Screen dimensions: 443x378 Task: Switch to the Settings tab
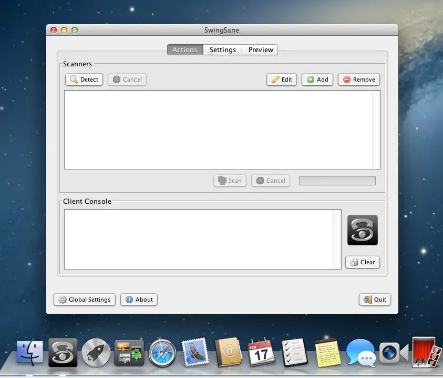[223, 50]
